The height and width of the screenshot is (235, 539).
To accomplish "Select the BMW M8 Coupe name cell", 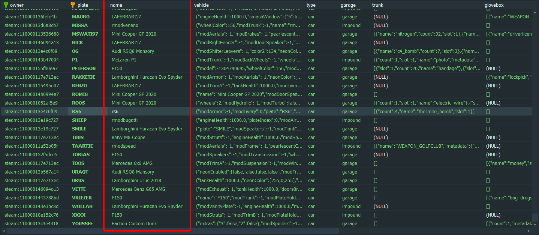I will [x=128, y=138].
